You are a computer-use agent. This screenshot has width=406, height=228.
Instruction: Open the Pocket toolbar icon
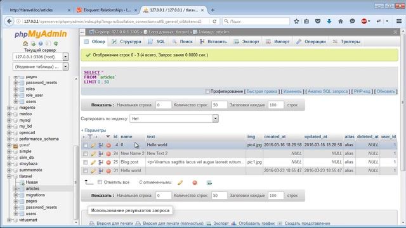click(318, 21)
